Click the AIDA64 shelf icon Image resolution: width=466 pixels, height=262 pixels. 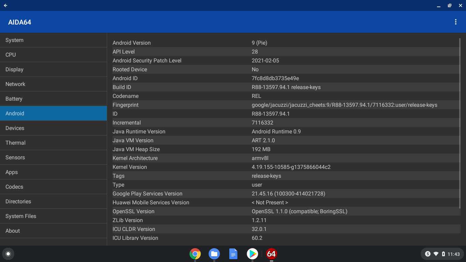(x=272, y=254)
